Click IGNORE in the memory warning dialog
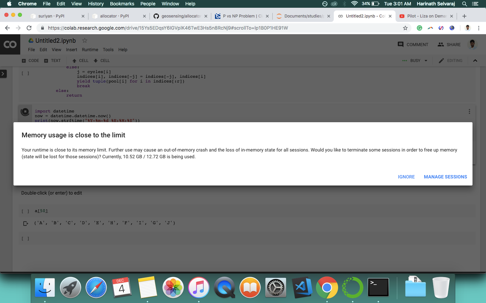 click(x=406, y=177)
